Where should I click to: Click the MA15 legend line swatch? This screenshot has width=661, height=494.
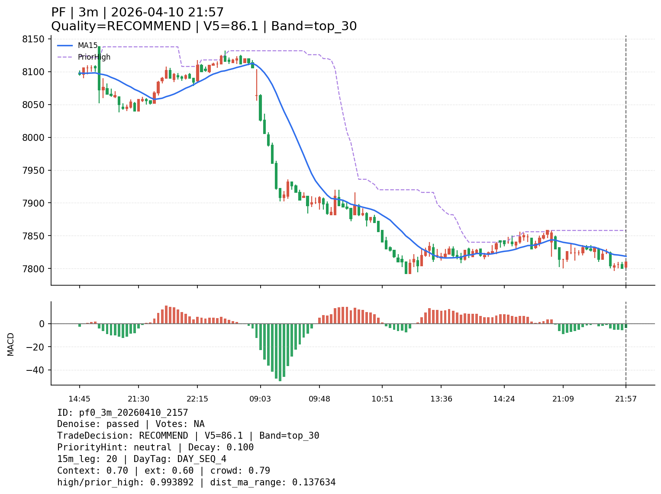click(65, 45)
